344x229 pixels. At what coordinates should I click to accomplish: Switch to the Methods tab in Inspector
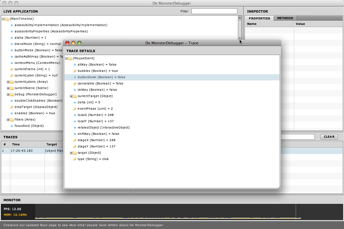tap(285, 18)
